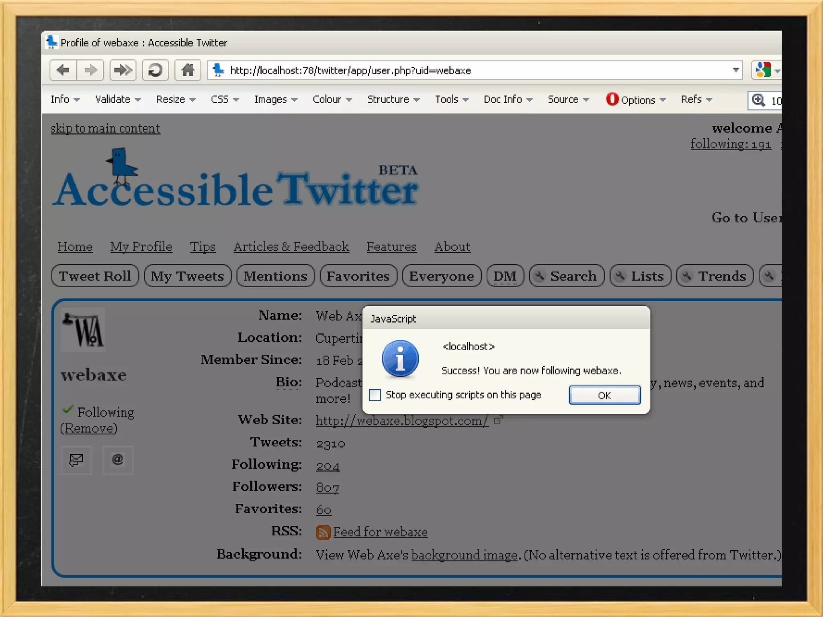Click the Google search engine icon
The image size is (823, 617).
(x=763, y=70)
